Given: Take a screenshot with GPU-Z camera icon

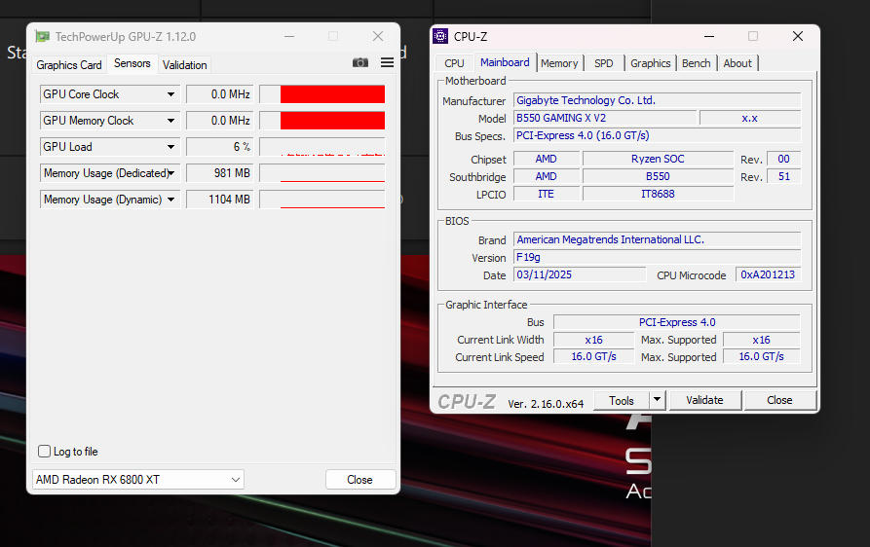Looking at the screenshot, I should pos(360,62).
